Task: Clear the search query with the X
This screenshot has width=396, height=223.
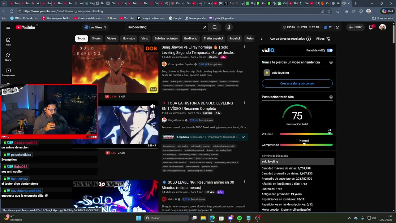Action: (204, 27)
